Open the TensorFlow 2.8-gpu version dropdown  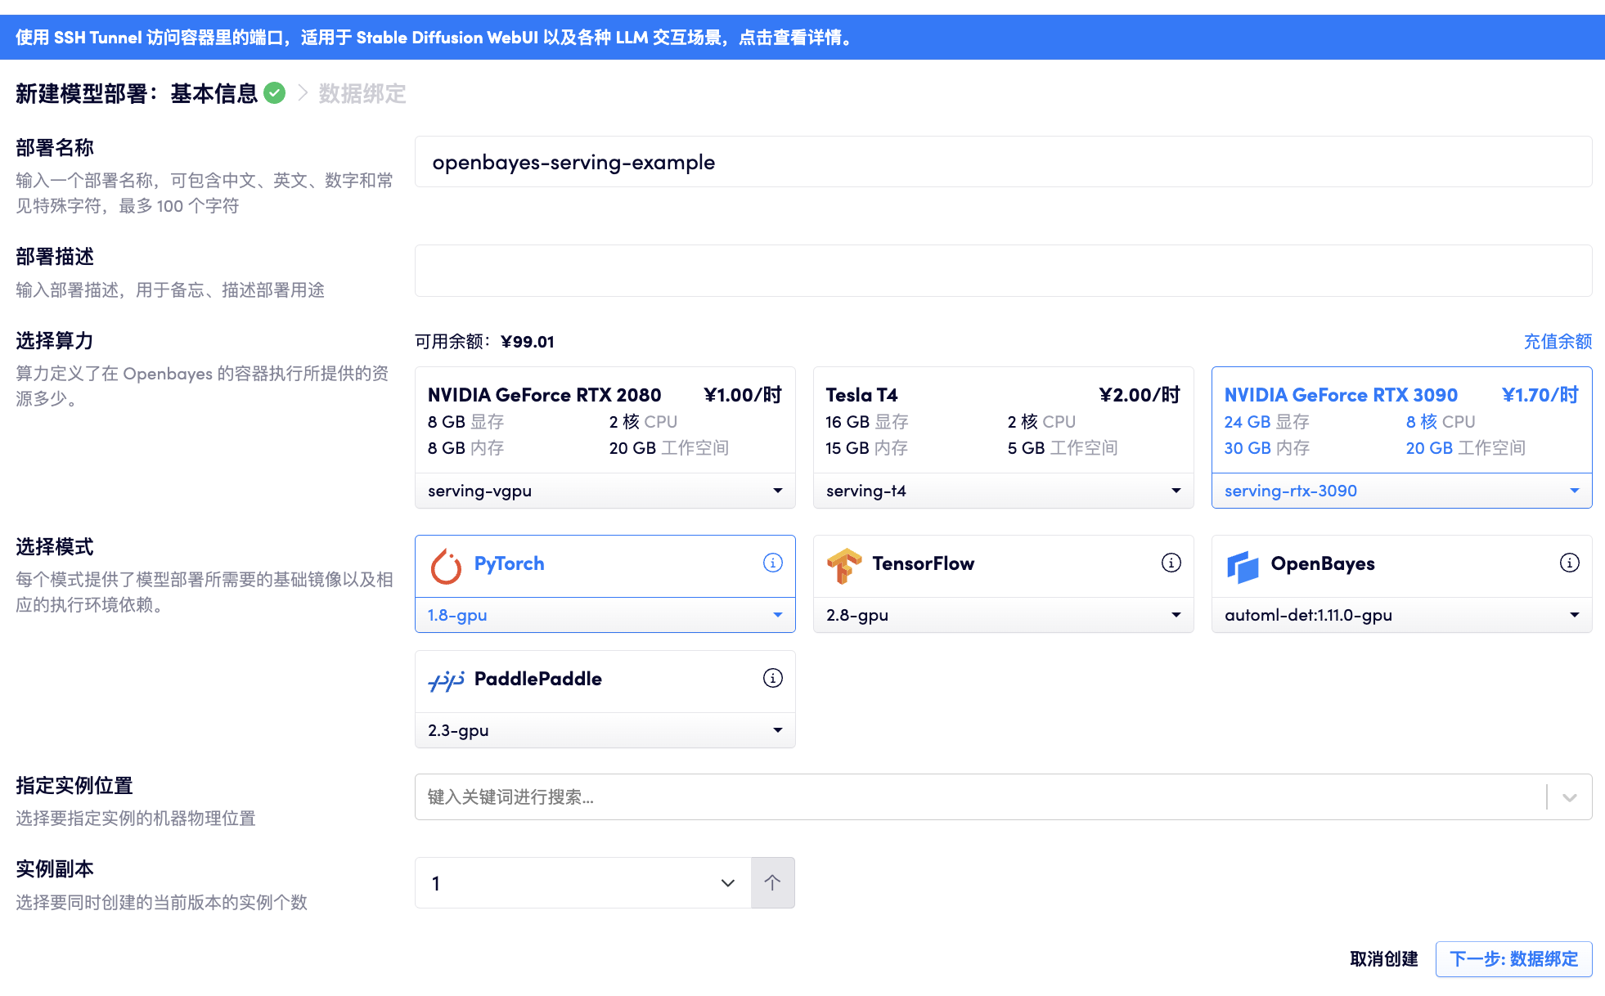[x=1003, y=615]
